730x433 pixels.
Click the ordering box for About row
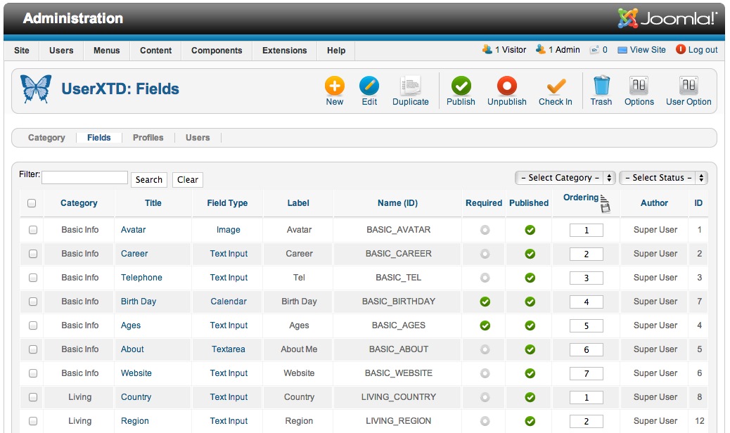[586, 350]
